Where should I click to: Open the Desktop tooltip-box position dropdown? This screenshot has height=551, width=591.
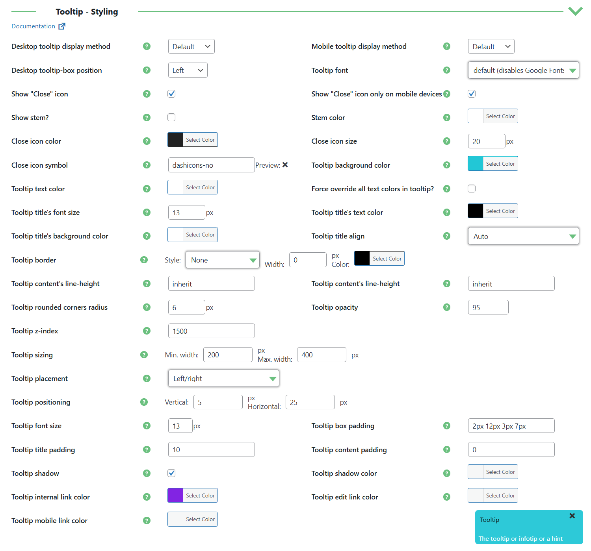[x=188, y=70]
